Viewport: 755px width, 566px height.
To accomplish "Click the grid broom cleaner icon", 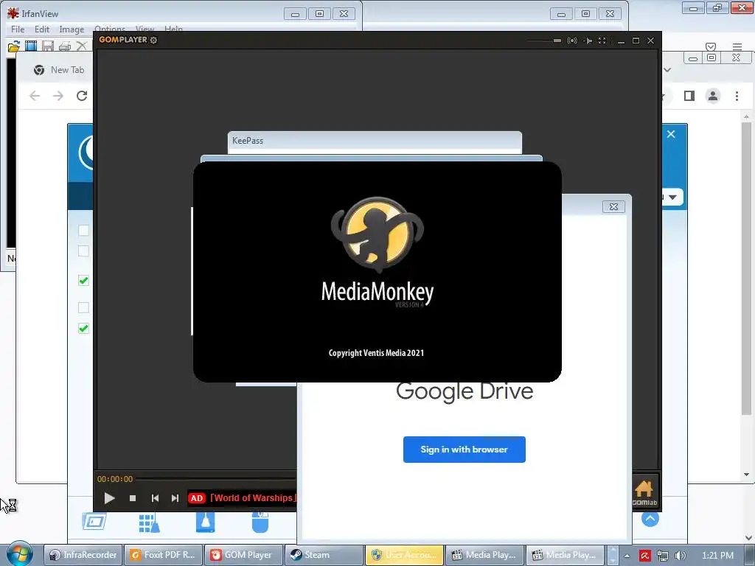I will 149,523.
